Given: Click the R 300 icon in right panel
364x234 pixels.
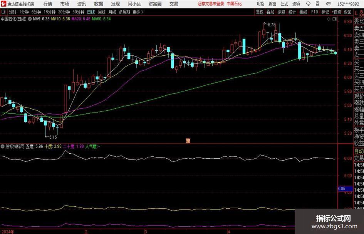Looking at the screenshot, I should [x=361, y=13].
